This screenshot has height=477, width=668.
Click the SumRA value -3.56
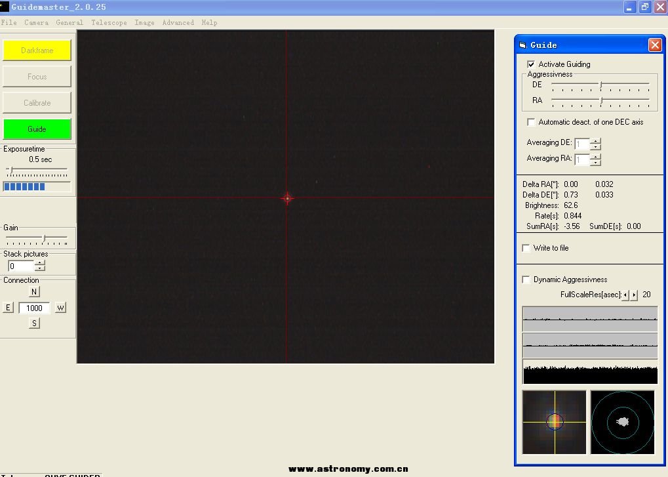(x=572, y=226)
